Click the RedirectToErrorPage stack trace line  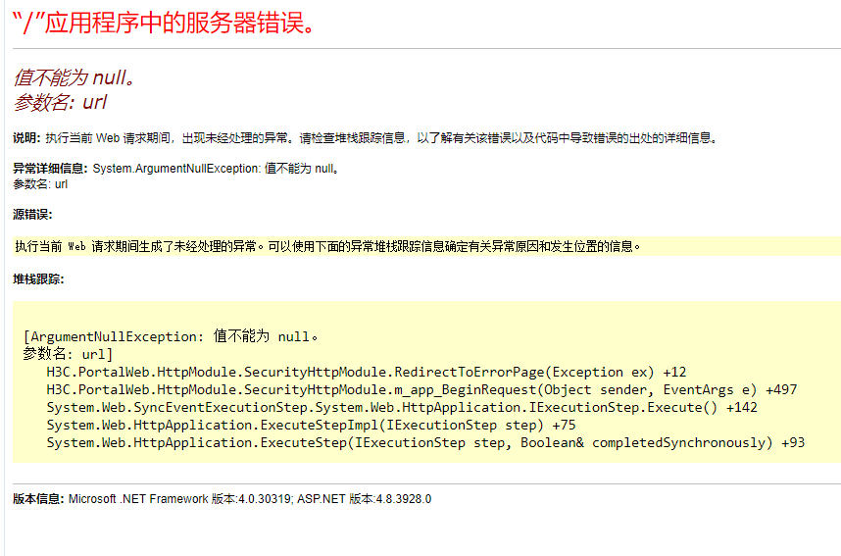point(366,372)
